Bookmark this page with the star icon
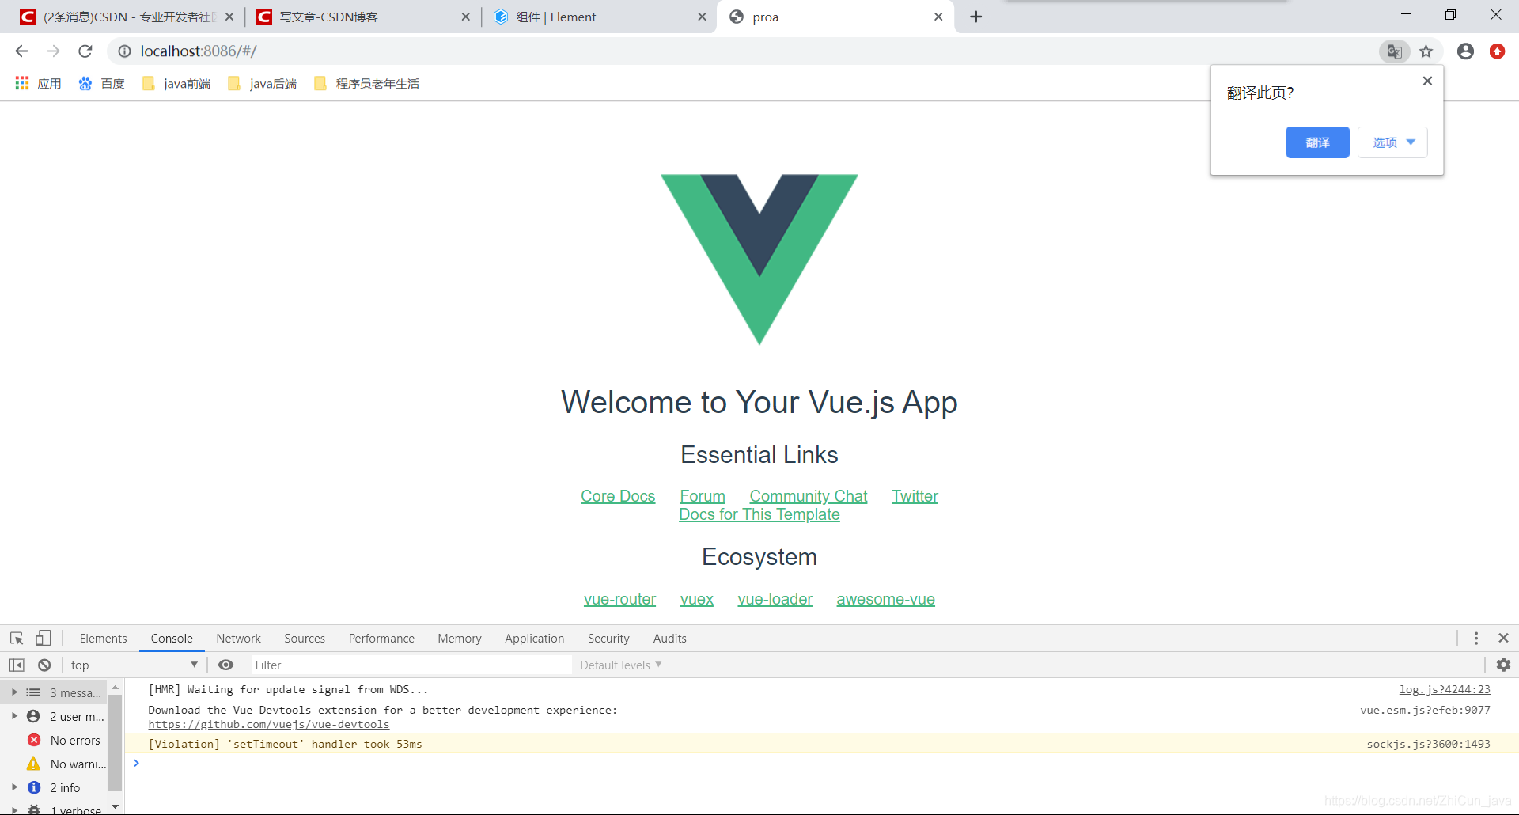 [x=1426, y=51]
